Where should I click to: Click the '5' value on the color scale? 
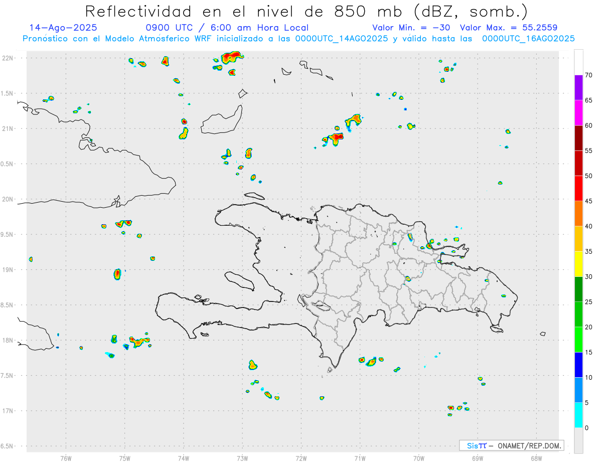[x=586, y=403]
